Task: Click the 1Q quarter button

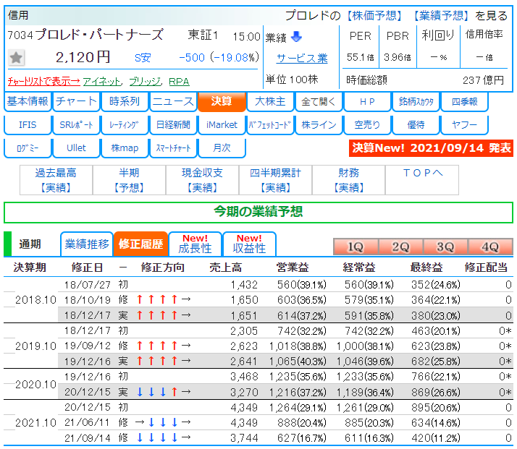Action: tap(356, 247)
